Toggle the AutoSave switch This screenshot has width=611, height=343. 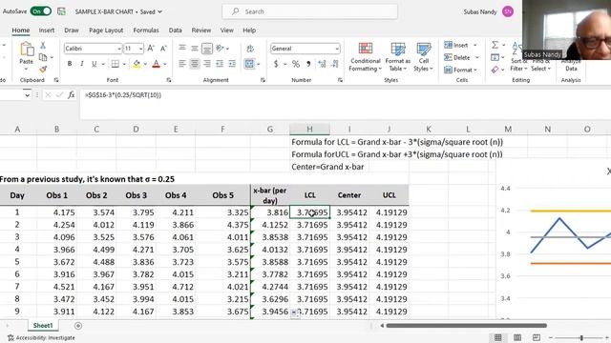point(40,11)
